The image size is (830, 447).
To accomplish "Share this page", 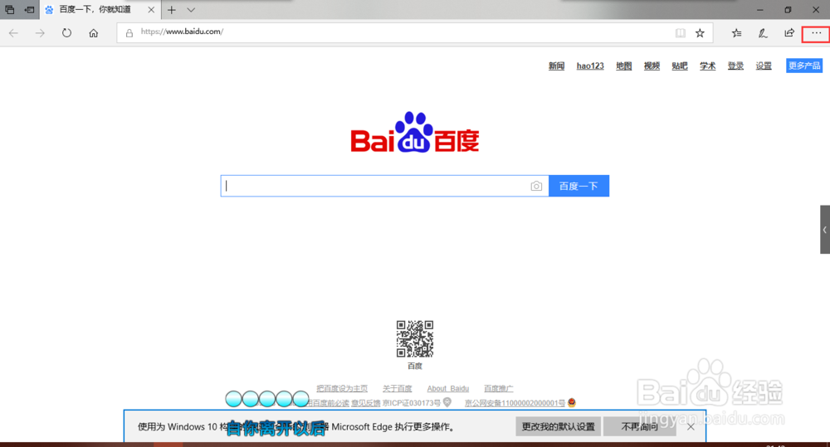I will pyautogui.click(x=789, y=33).
